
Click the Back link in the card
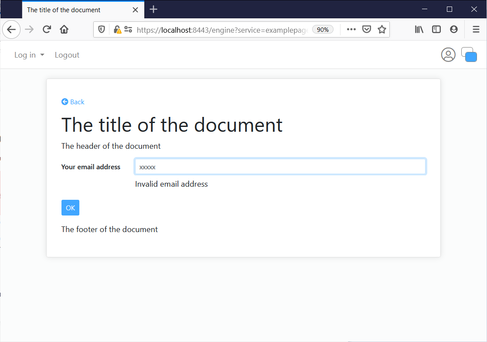coord(73,102)
